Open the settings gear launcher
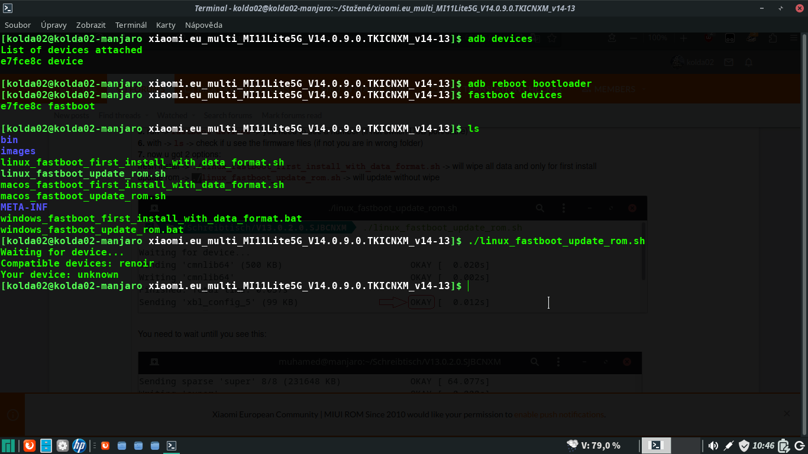The image size is (808, 454). tap(62, 446)
